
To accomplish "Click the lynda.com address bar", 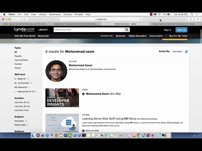I will coord(101,19).
